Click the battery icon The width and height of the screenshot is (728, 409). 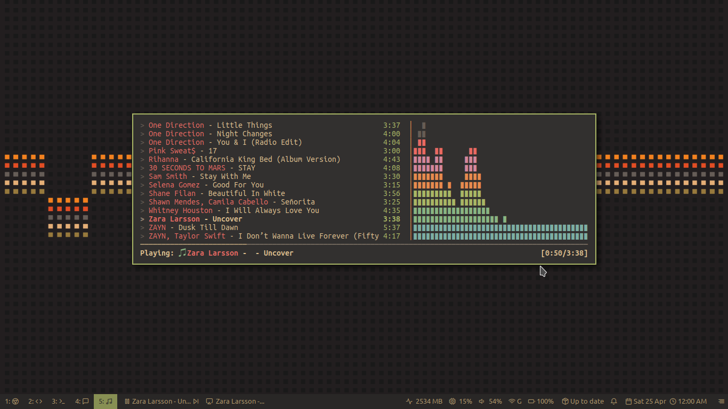click(x=531, y=402)
